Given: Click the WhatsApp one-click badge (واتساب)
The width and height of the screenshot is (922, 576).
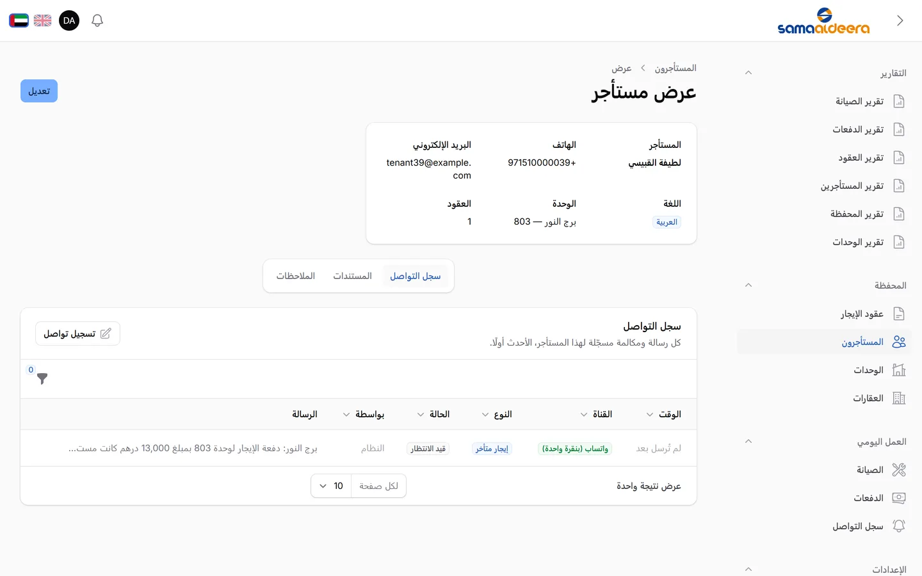Looking at the screenshot, I should (x=575, y=449).
